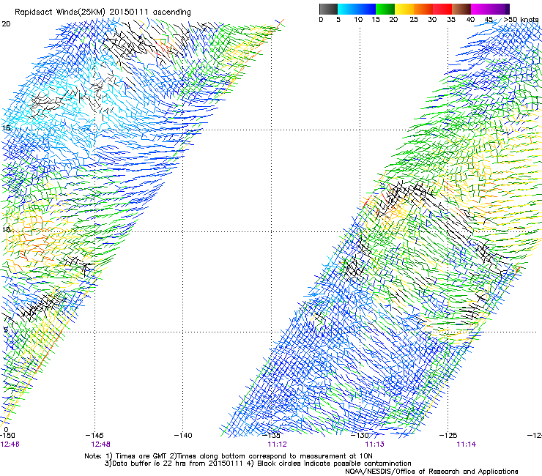Click the '-150' longitude label
Screen dimensions: 542x476
pos(7,435)
